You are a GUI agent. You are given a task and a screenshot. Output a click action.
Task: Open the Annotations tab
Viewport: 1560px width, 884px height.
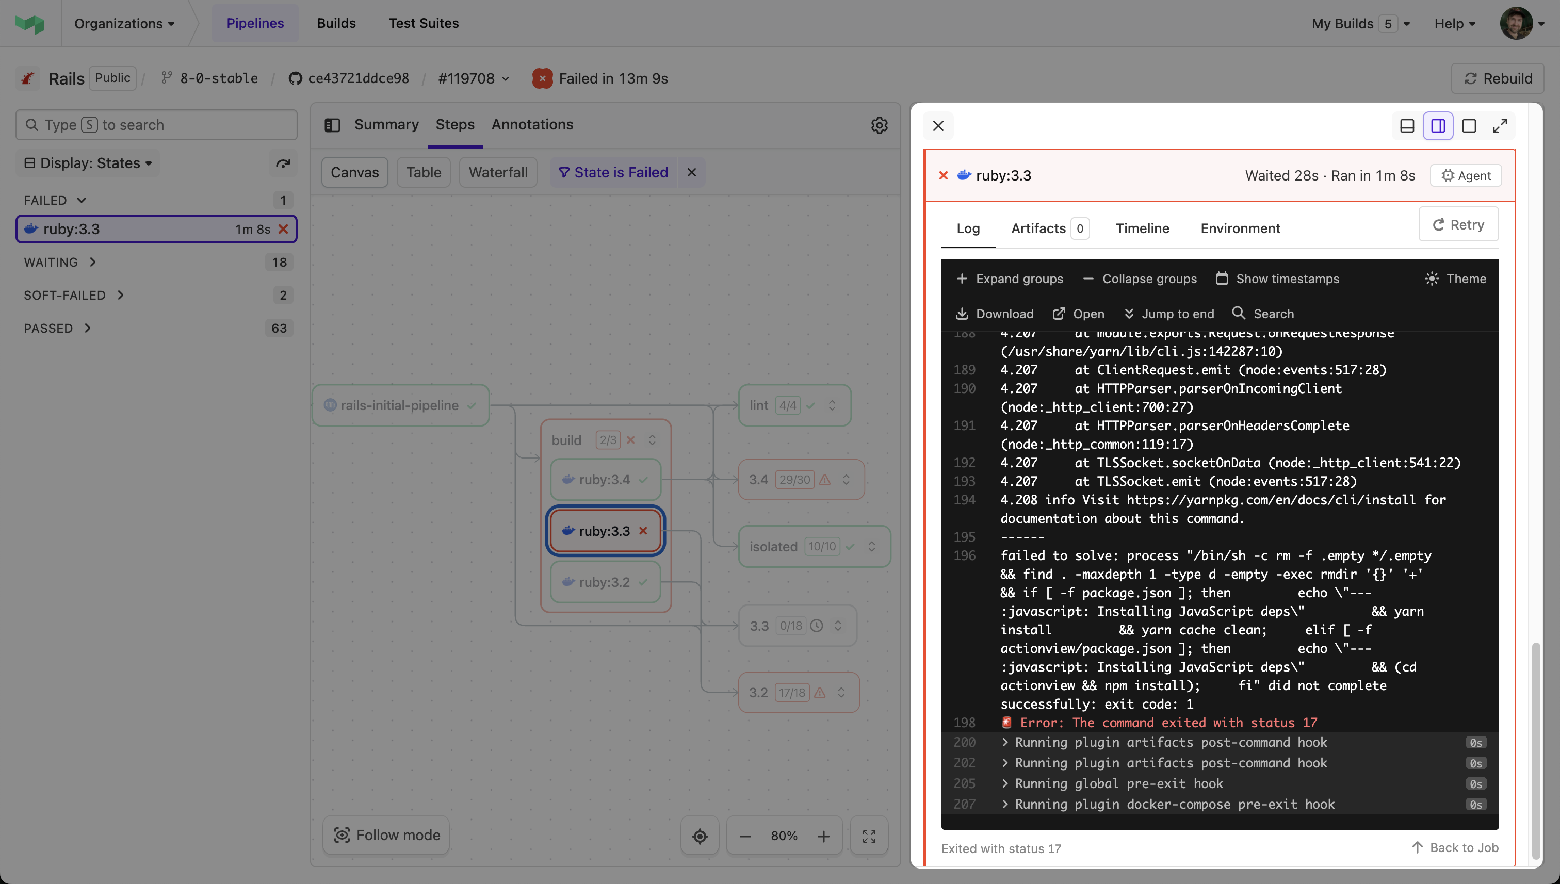(532, 124)
